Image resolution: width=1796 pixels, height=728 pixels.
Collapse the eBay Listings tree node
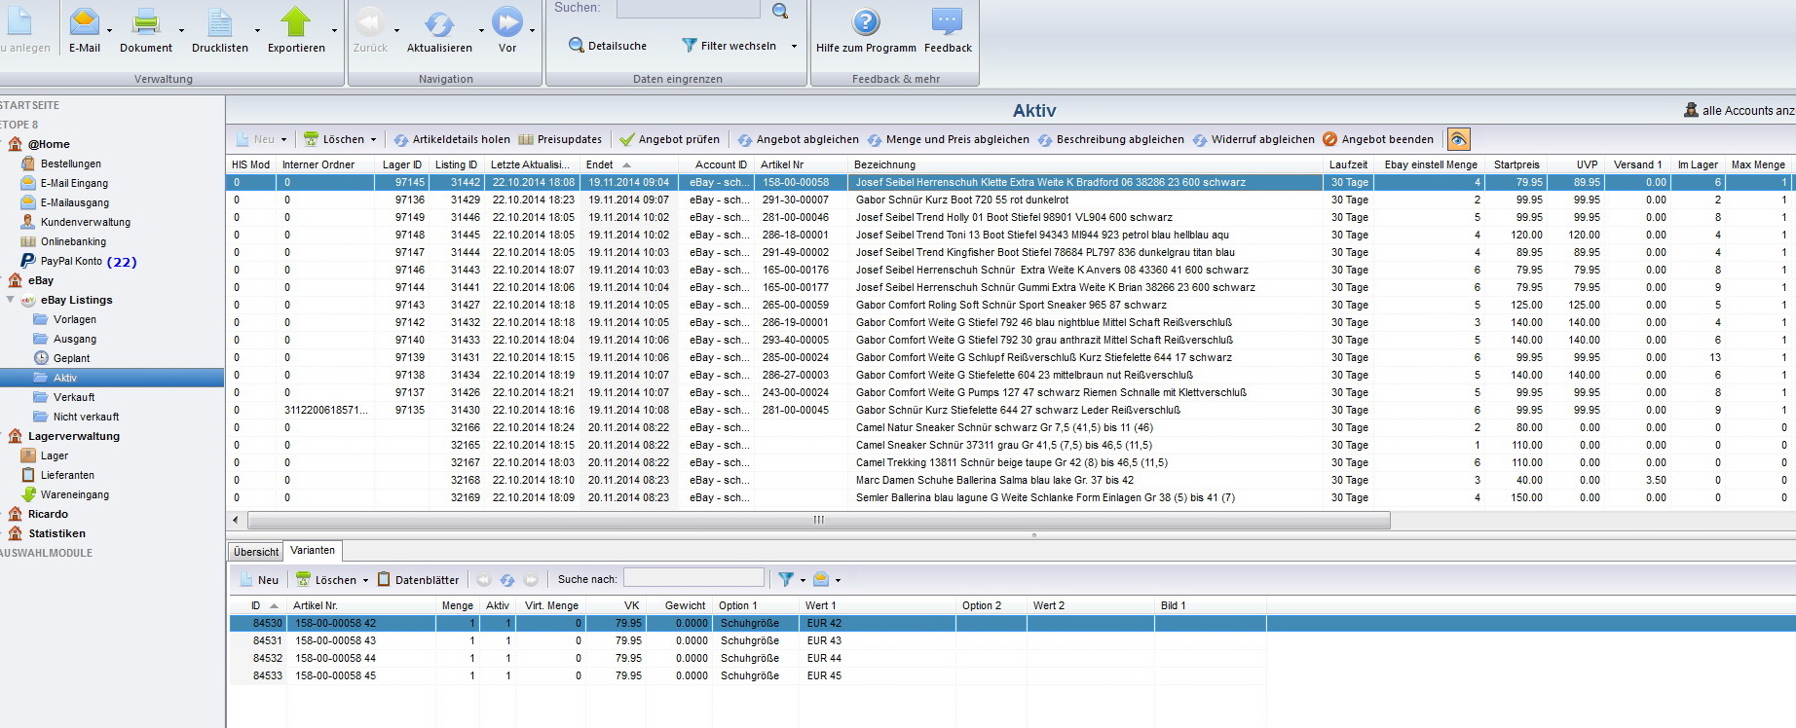(x=11, y=300)
